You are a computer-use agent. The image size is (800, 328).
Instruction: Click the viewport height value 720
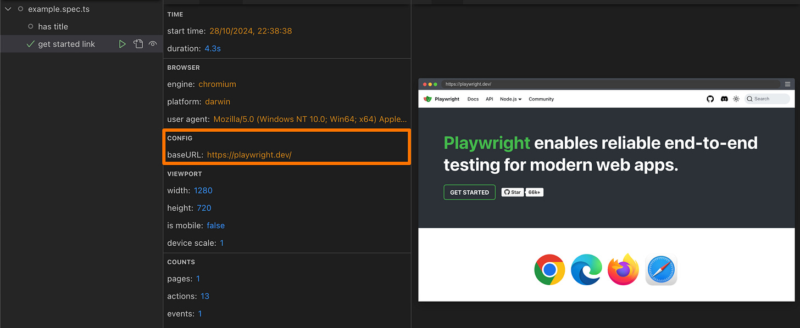204,208
